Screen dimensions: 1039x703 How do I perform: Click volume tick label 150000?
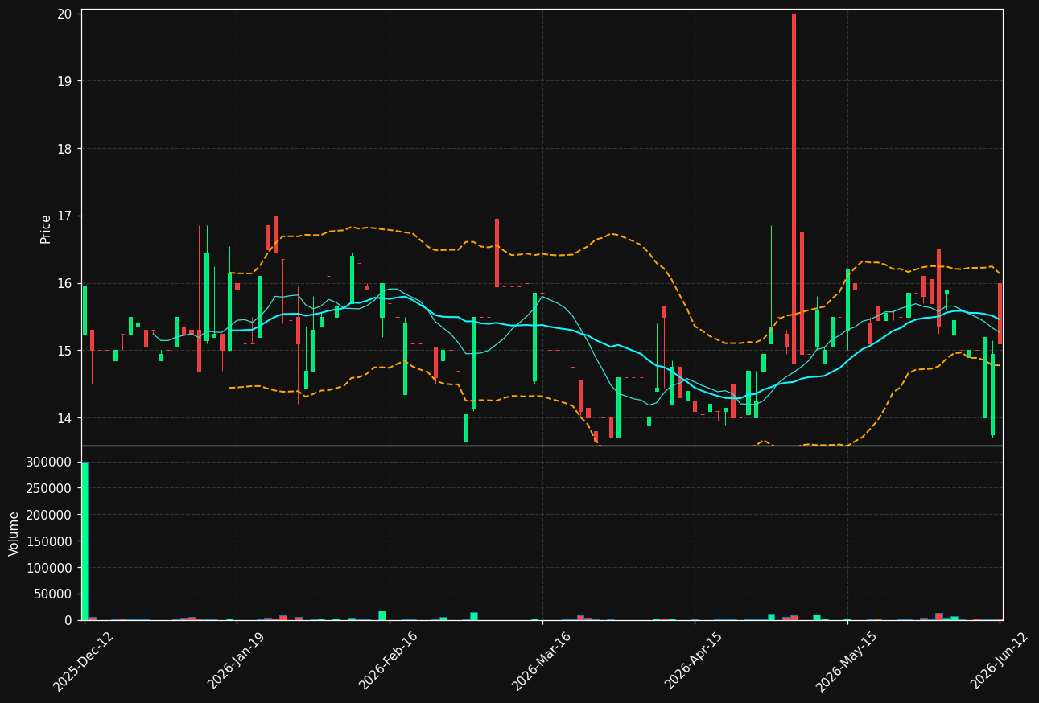click(x=50, y=541)
